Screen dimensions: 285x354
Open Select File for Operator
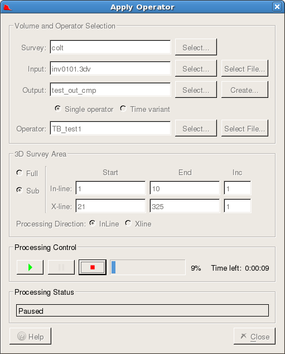tap(245, 128)
